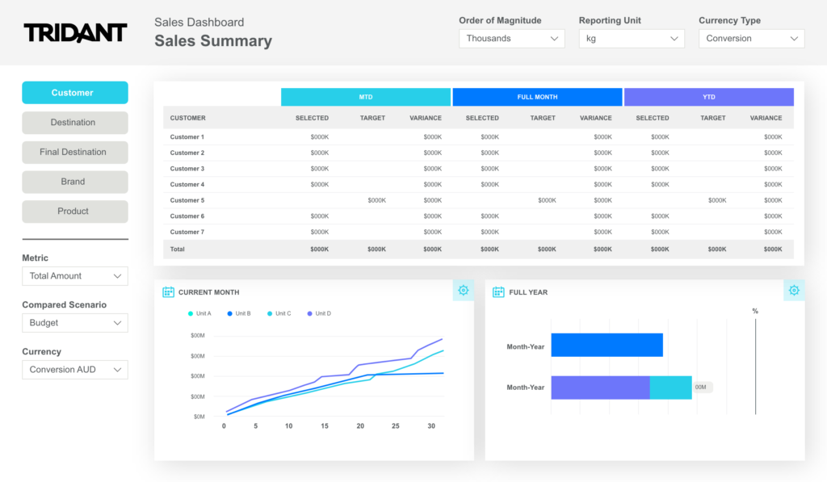Screen dimensions: 827x482
Task: Toggle the Unit D legend marker
Action: pos(309,314)
